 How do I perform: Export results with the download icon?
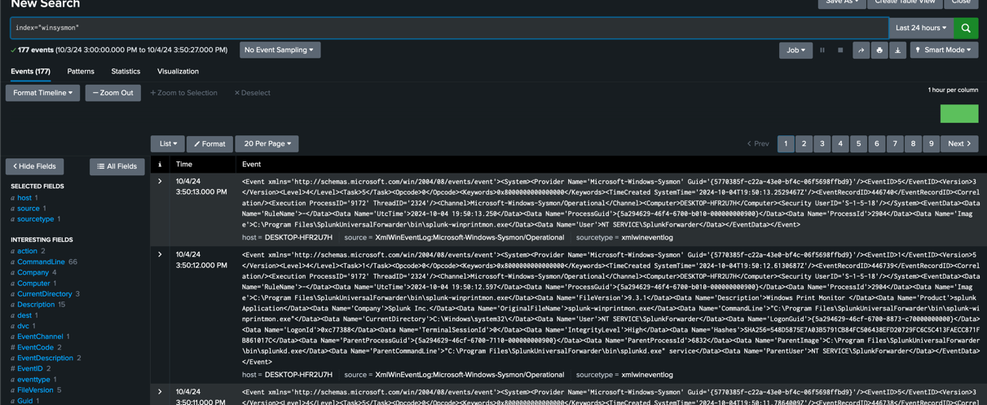(897, 50)
